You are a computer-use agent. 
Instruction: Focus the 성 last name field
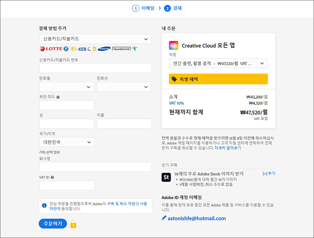click(x=67, y=124)
